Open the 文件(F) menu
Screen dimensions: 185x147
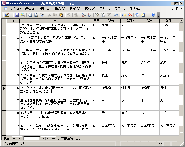pos(15,9)
